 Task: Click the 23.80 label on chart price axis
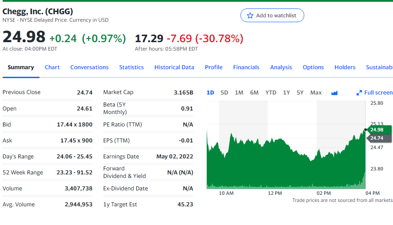(x=377, y=169)
